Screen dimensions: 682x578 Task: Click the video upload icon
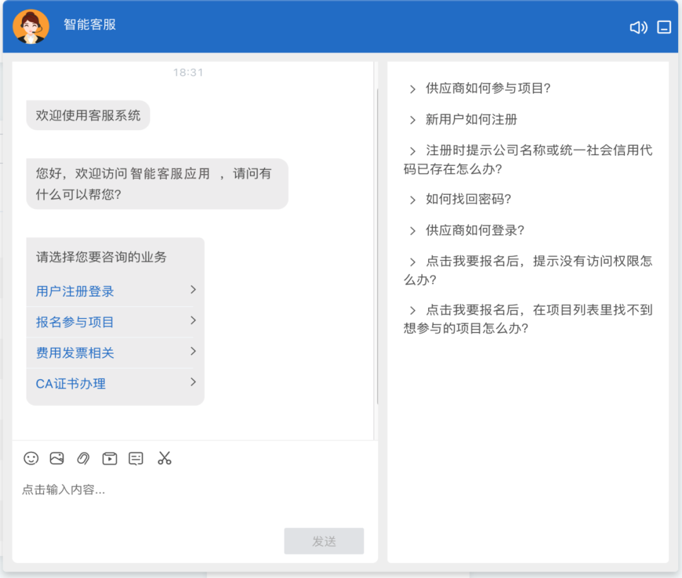(109, 458)
